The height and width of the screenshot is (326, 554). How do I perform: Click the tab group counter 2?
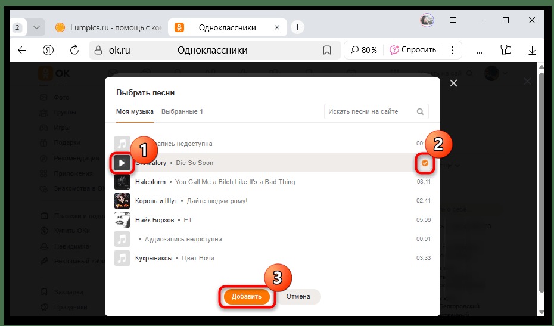tap(17, 27)
